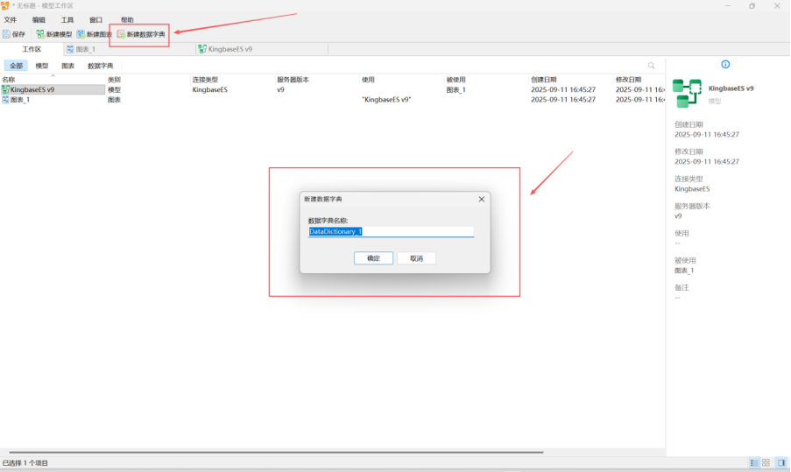Click New Data Dictionary (新建数据字典) in toolbar
791x472 pixels.
pos(141,34)
